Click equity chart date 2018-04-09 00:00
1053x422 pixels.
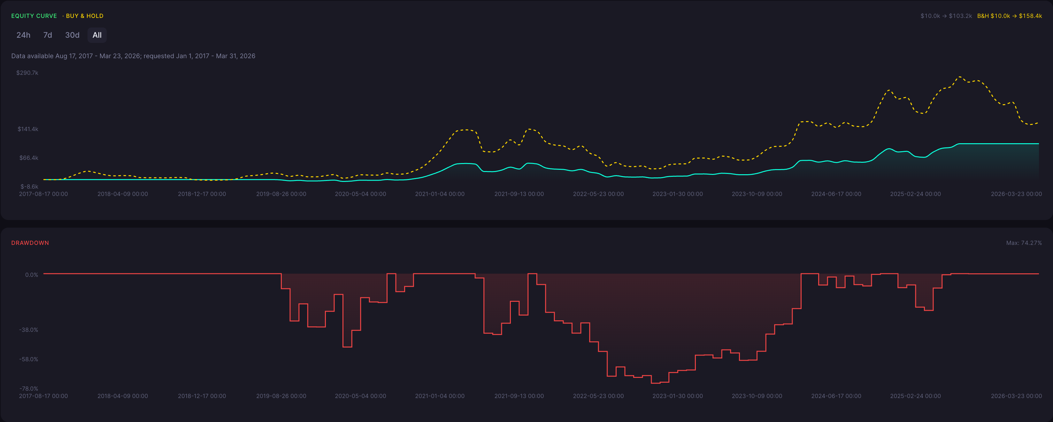[123, 194]
